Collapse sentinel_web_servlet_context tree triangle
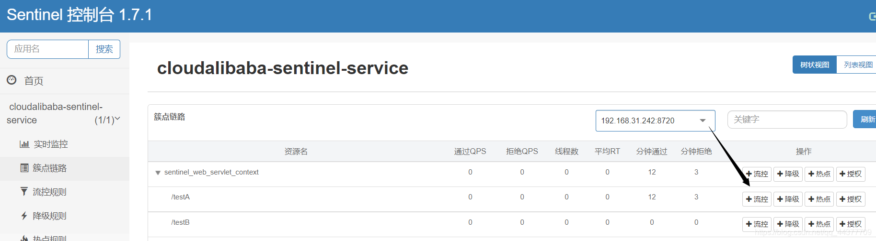Viewport: 876px width, 241px height. click(158, 173)
